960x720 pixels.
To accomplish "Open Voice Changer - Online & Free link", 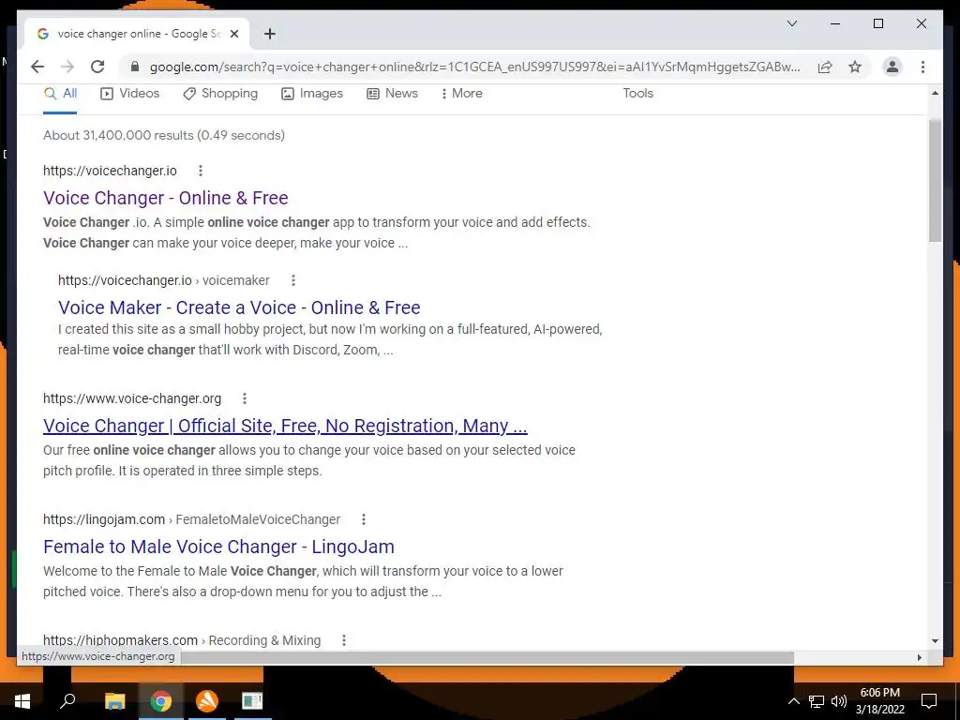I will [165, 198].
